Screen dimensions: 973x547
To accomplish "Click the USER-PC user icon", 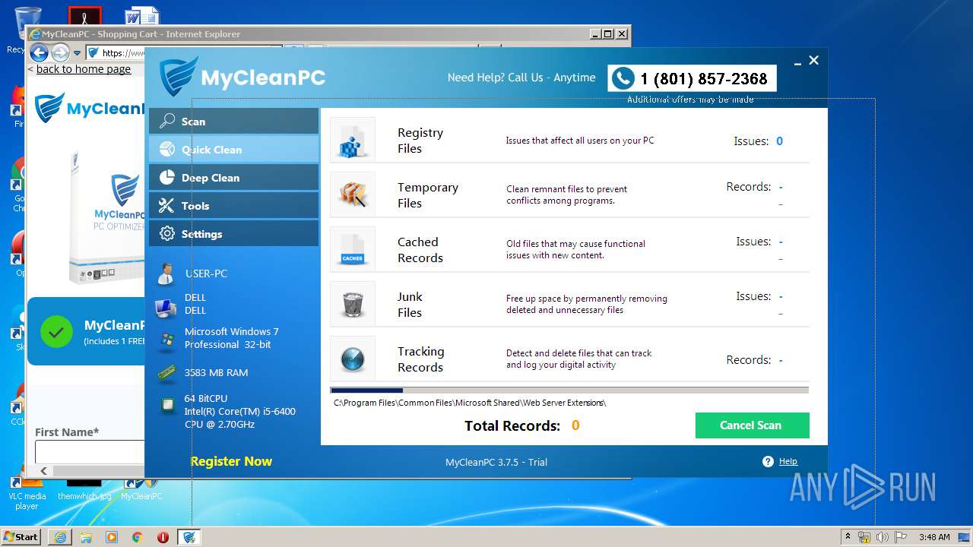I will coord(166,274).
